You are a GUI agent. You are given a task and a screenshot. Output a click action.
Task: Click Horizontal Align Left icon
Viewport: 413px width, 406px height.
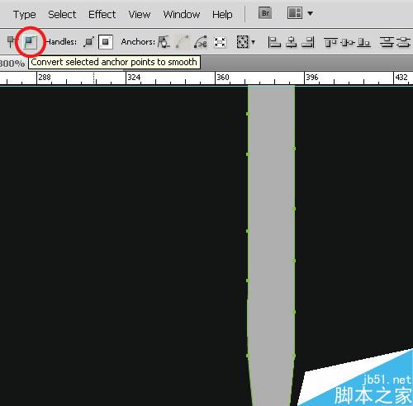tap(274, 42)
